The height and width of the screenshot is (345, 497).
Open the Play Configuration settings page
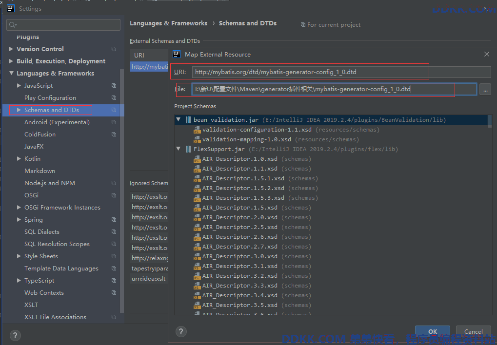[x=50, y=98]
